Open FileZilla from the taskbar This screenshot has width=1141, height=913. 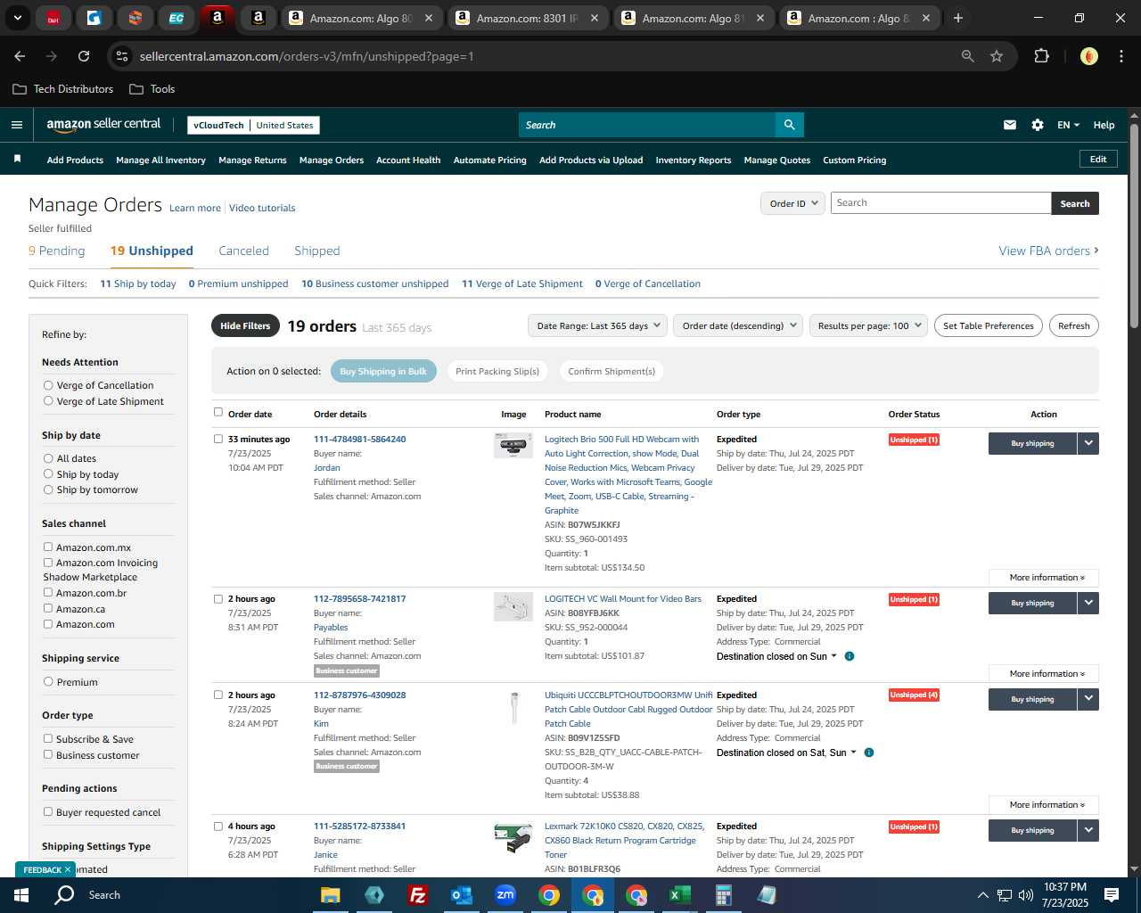pyautogui.click(x=417, y=895)
